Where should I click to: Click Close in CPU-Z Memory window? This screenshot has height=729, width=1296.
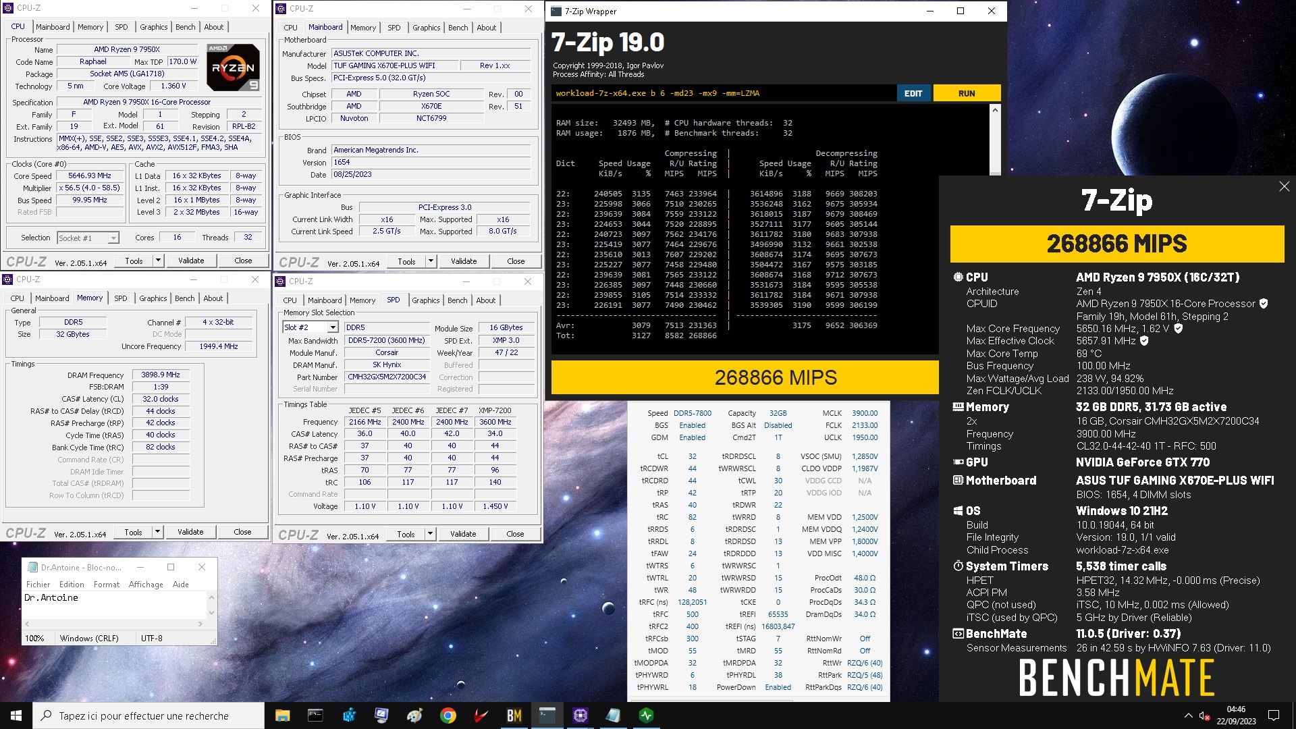coord(242,532)
